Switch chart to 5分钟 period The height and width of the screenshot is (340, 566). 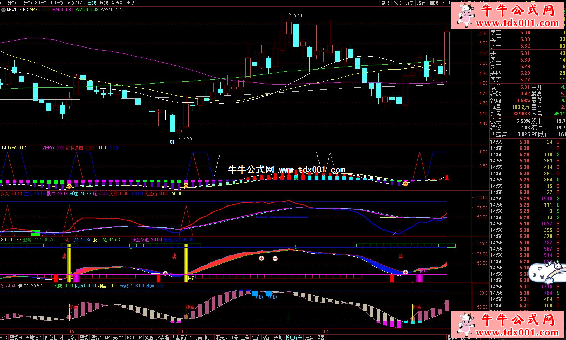click(10, 3)
